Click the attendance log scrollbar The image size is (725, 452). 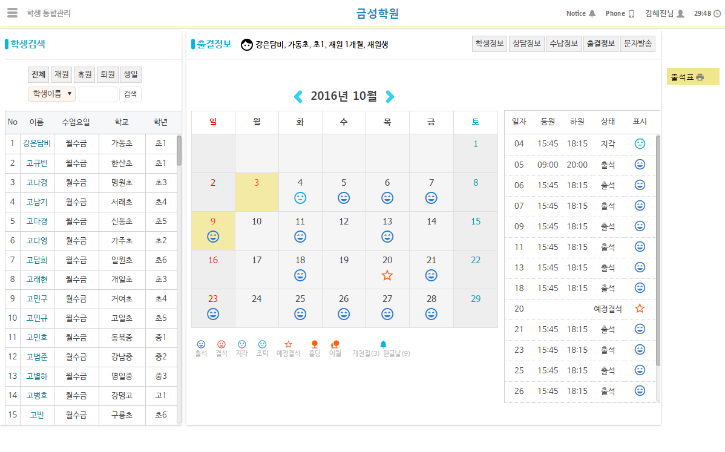point(658,251)
